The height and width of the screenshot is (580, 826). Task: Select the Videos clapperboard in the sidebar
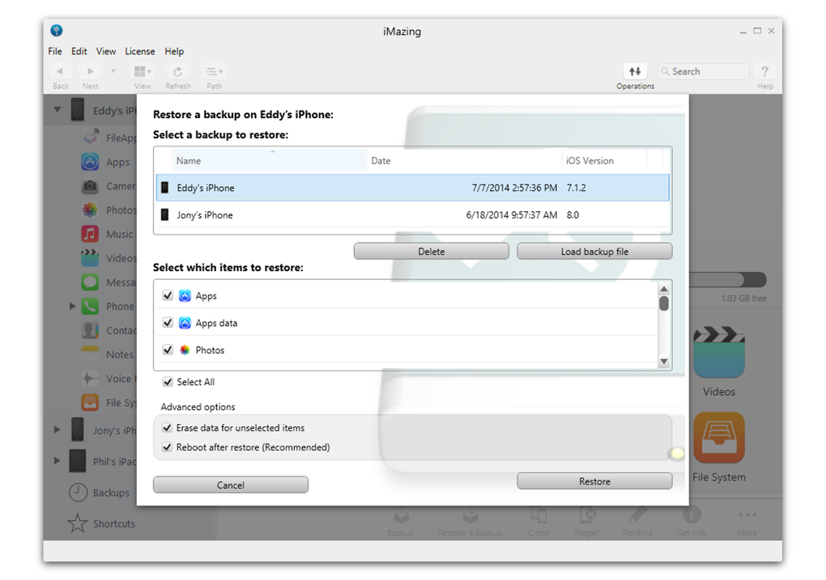[90, 258]
